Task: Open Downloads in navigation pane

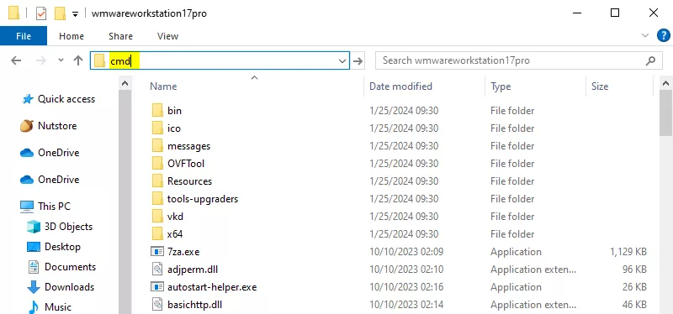Action: click(x=69, y=287)
